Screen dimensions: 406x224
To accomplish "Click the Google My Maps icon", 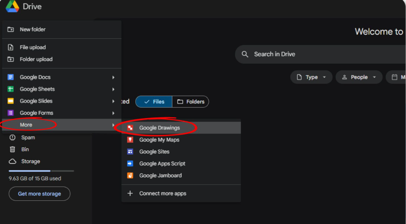I will coord(130,140).
